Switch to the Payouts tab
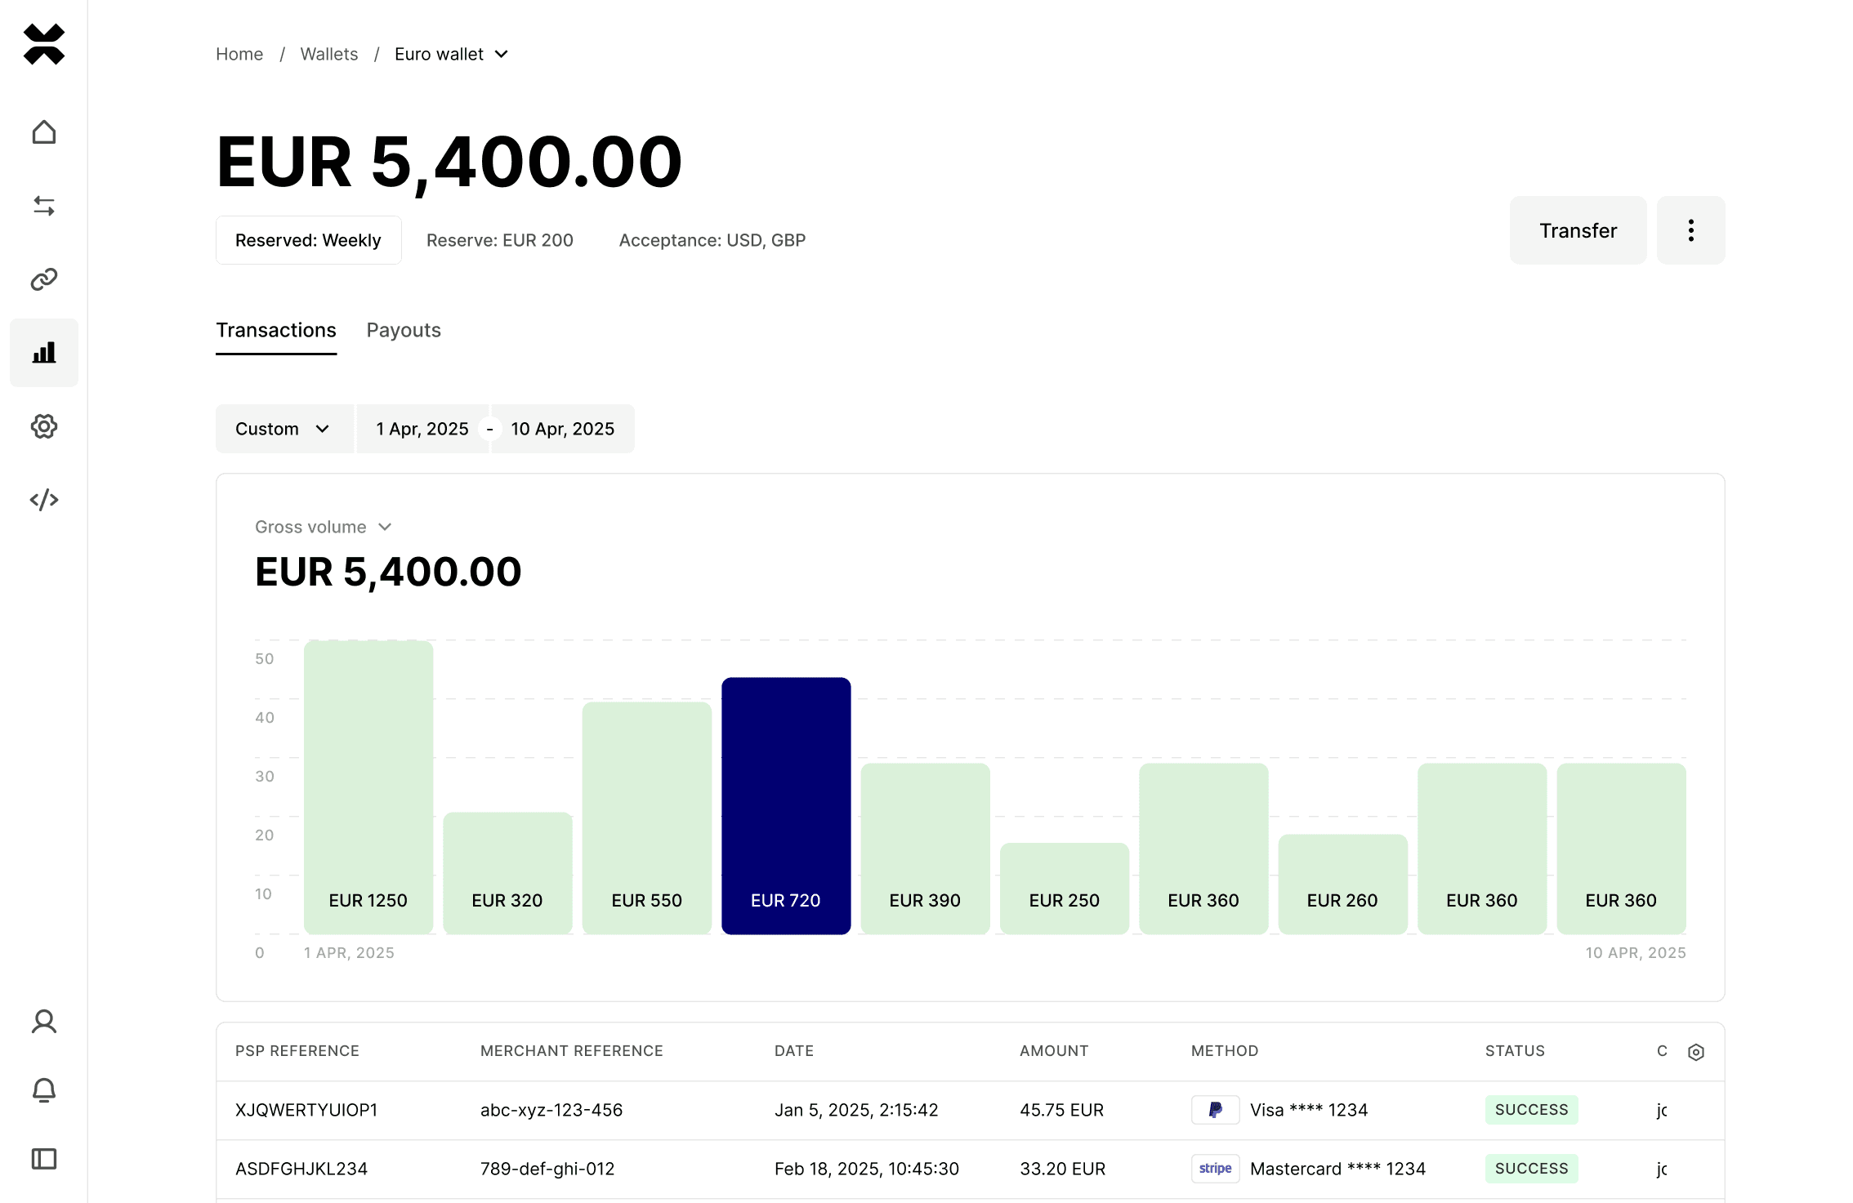The width and height of the screenshot is (1853, 1203). (x=404, y=330)
